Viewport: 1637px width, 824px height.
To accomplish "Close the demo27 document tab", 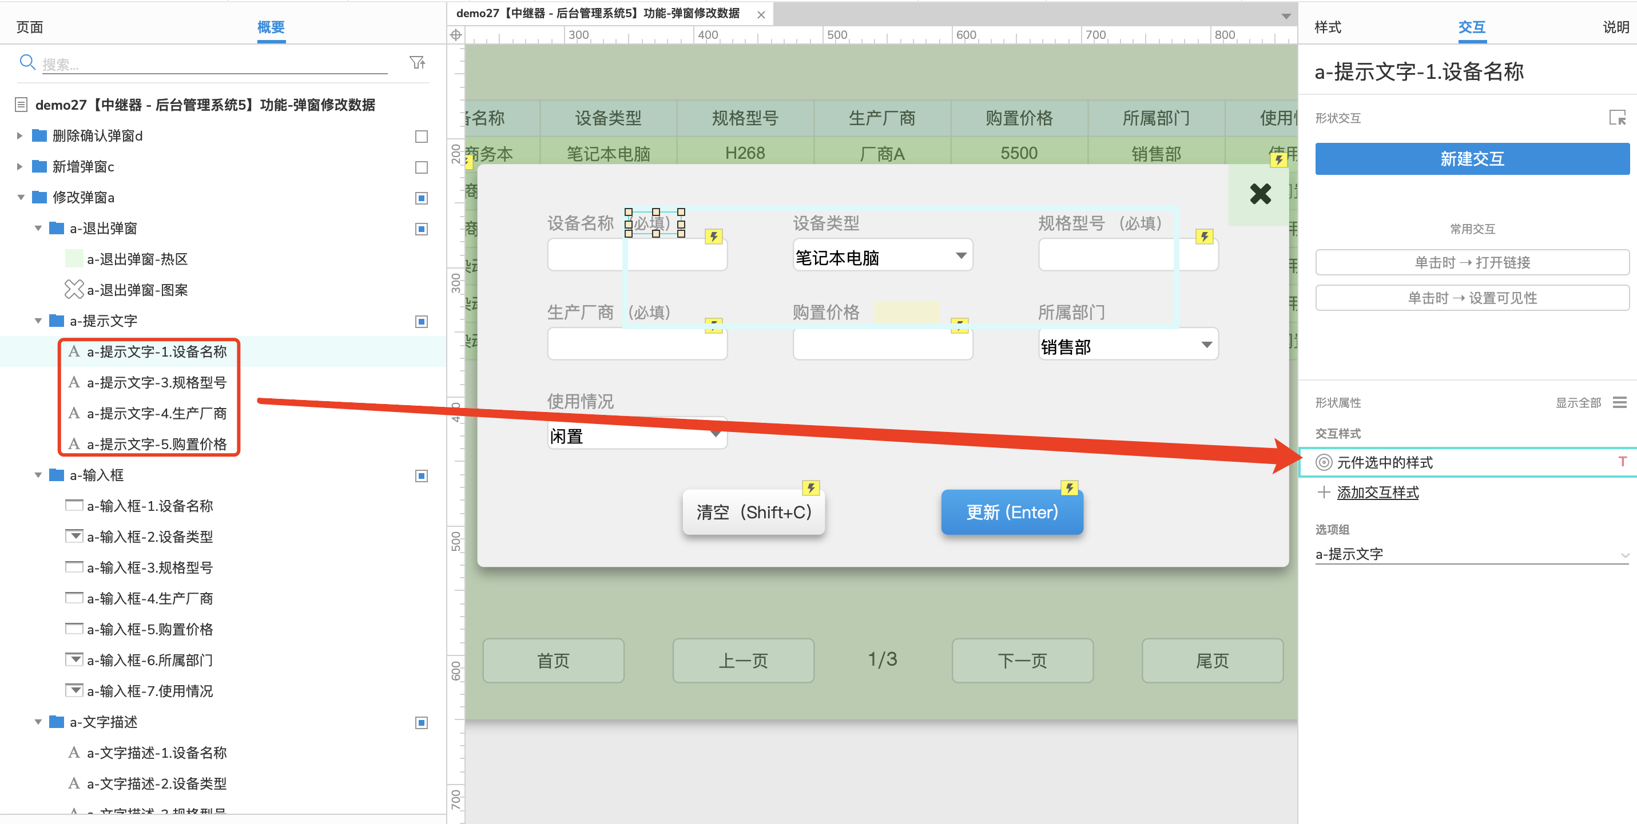I will click(x=761, y=15).
